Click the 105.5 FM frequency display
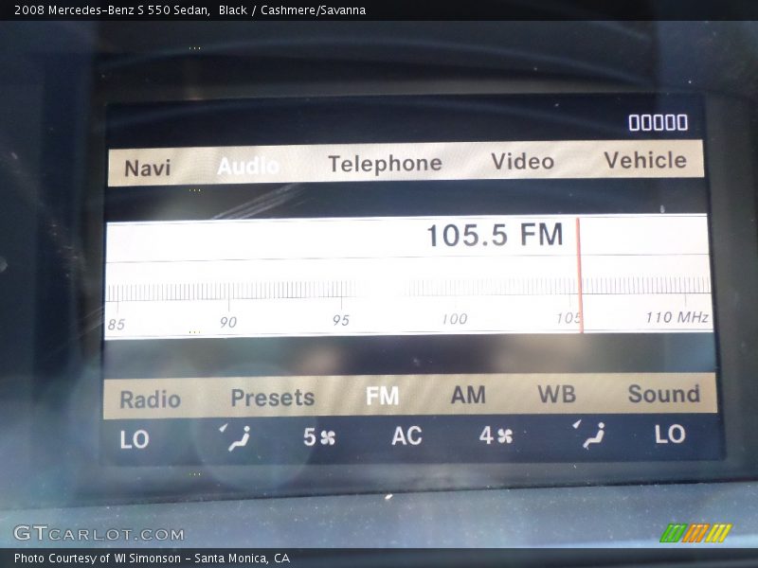Image resolution: width=758 pixels, height=568 pixels. (494, 236)
